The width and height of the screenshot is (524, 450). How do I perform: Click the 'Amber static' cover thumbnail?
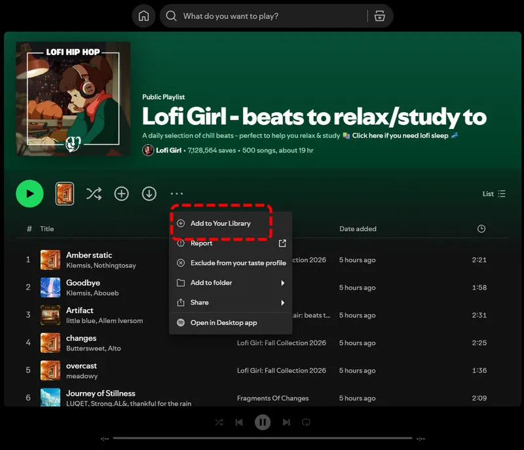tap(50, 259)
